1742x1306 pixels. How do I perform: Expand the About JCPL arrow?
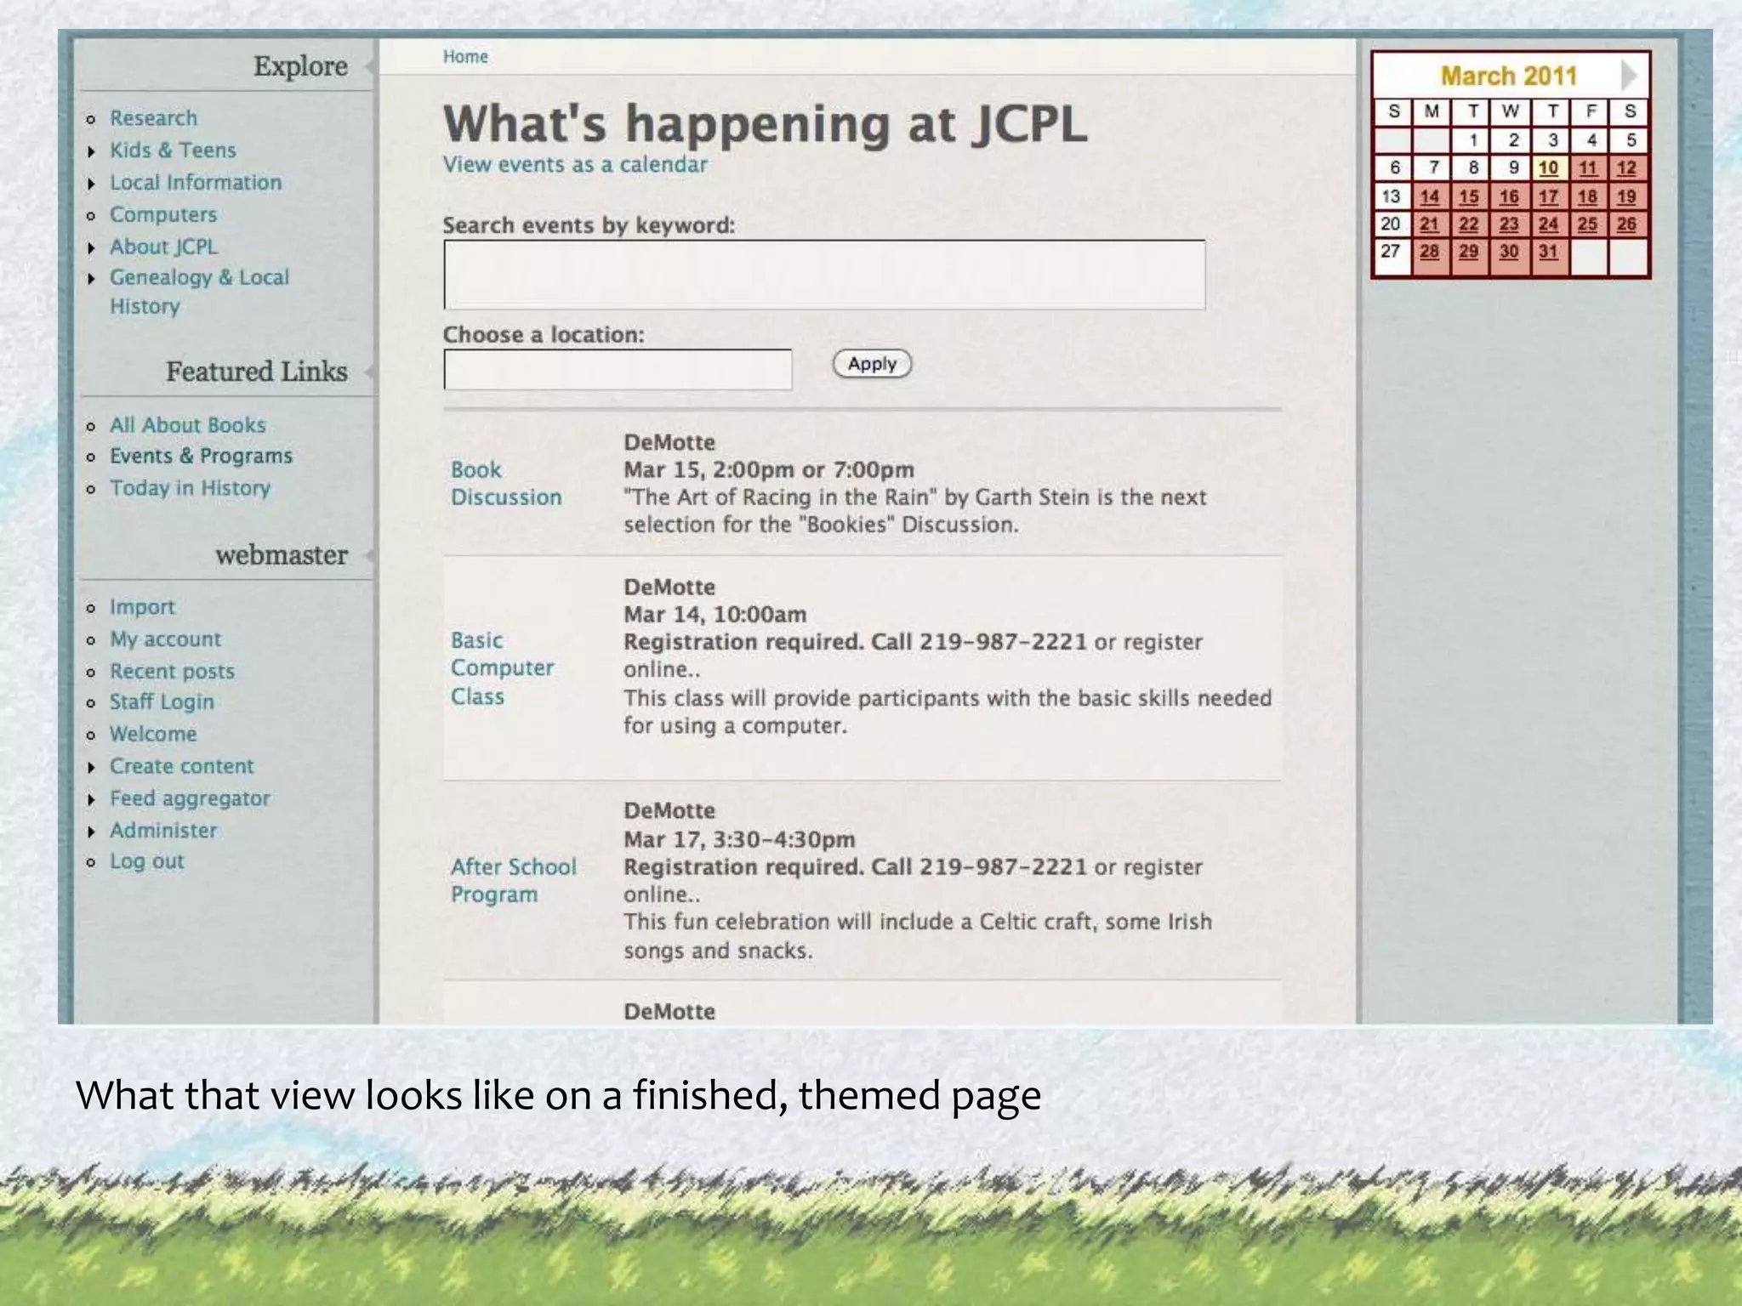pyautogui.click(x=92, y=248)
